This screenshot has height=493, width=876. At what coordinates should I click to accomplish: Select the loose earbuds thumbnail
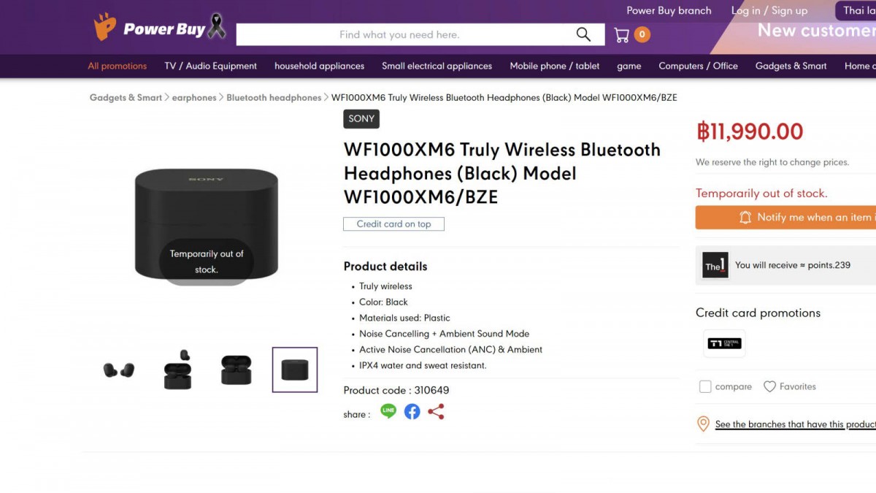click(119, 369)
